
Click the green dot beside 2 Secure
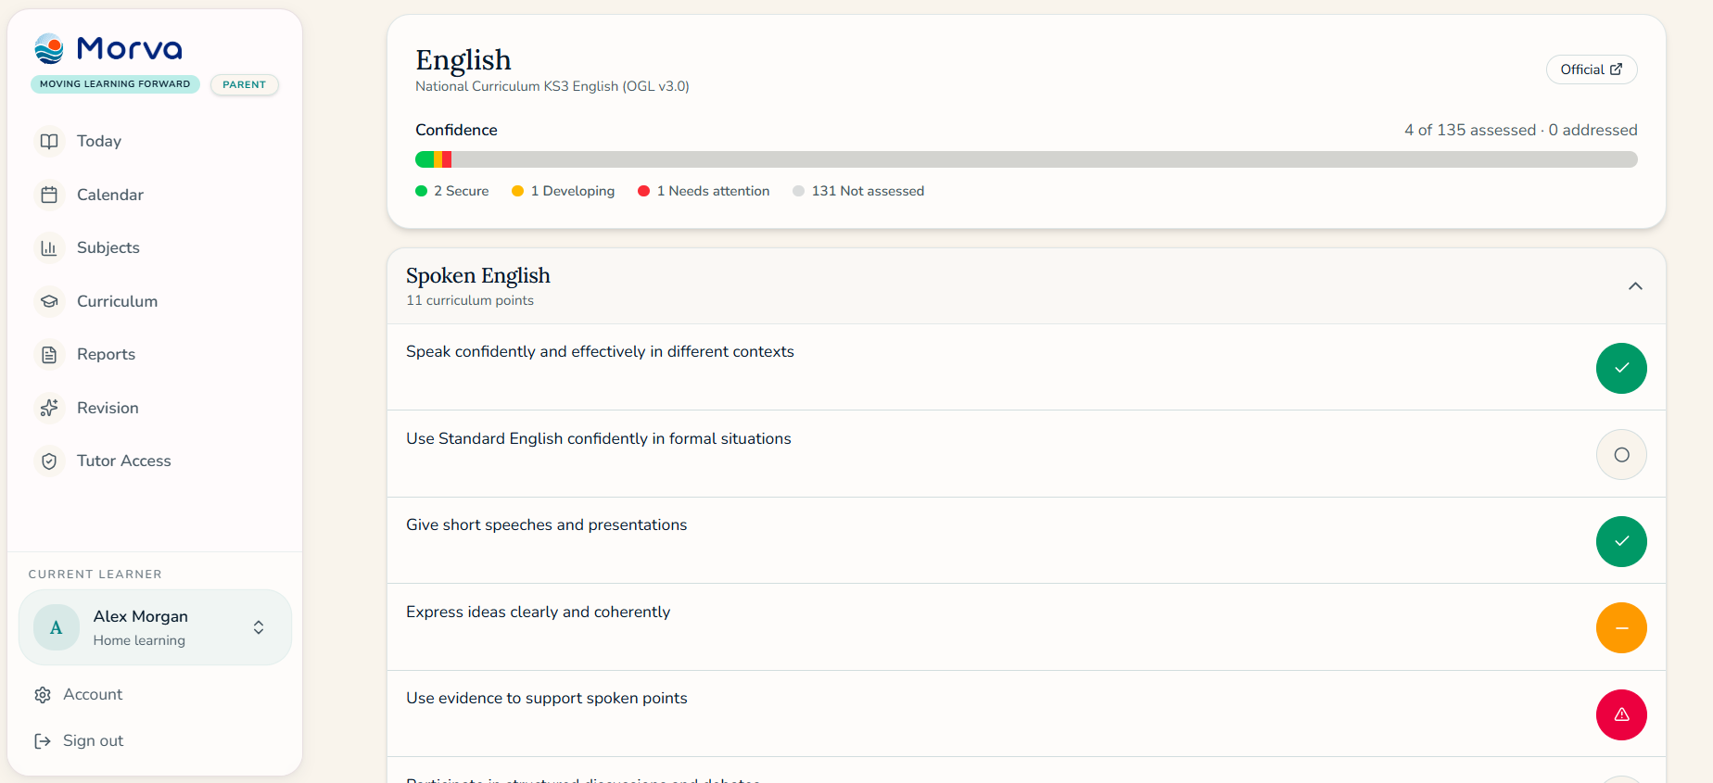[x=422, y=191]
